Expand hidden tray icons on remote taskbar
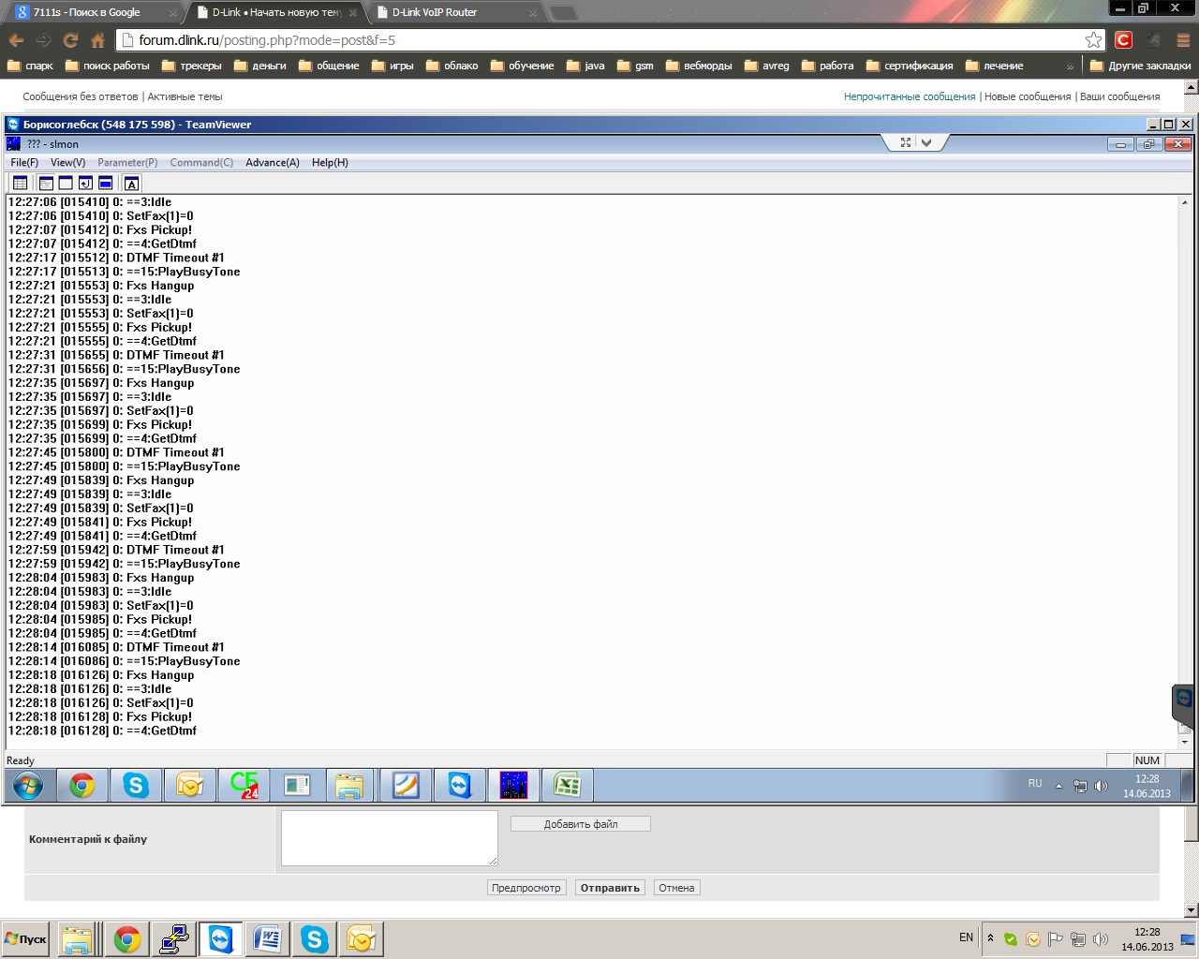Viewport: 1199px width, 959px height. pos(1058,787)
